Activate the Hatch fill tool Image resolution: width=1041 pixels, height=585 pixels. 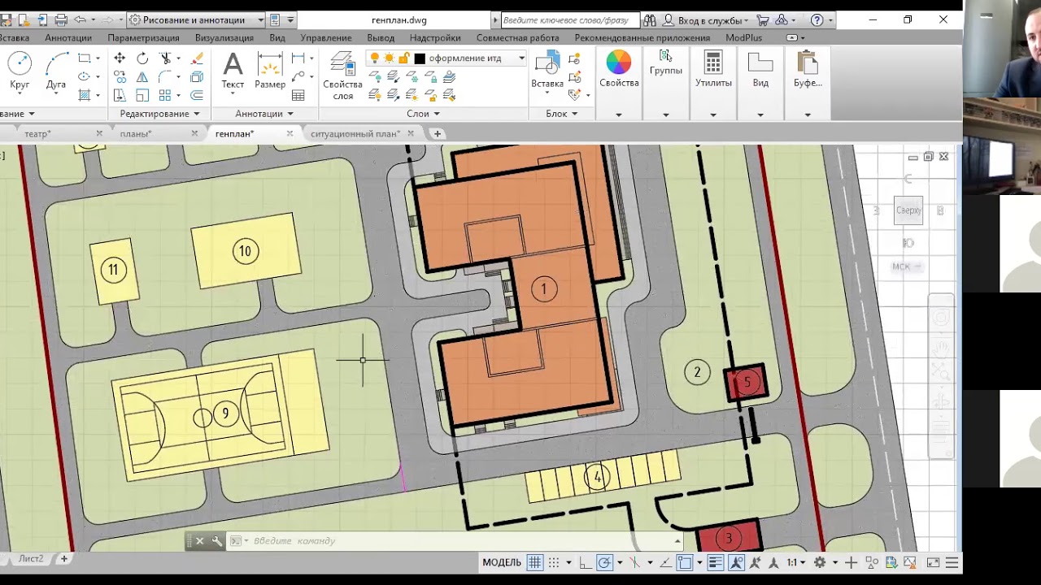tap(84, 95)
